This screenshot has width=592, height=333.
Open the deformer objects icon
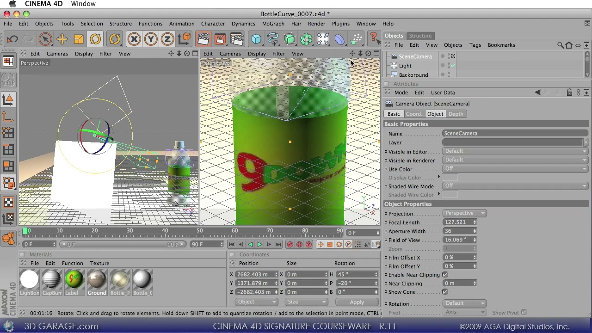pos(339,39)
